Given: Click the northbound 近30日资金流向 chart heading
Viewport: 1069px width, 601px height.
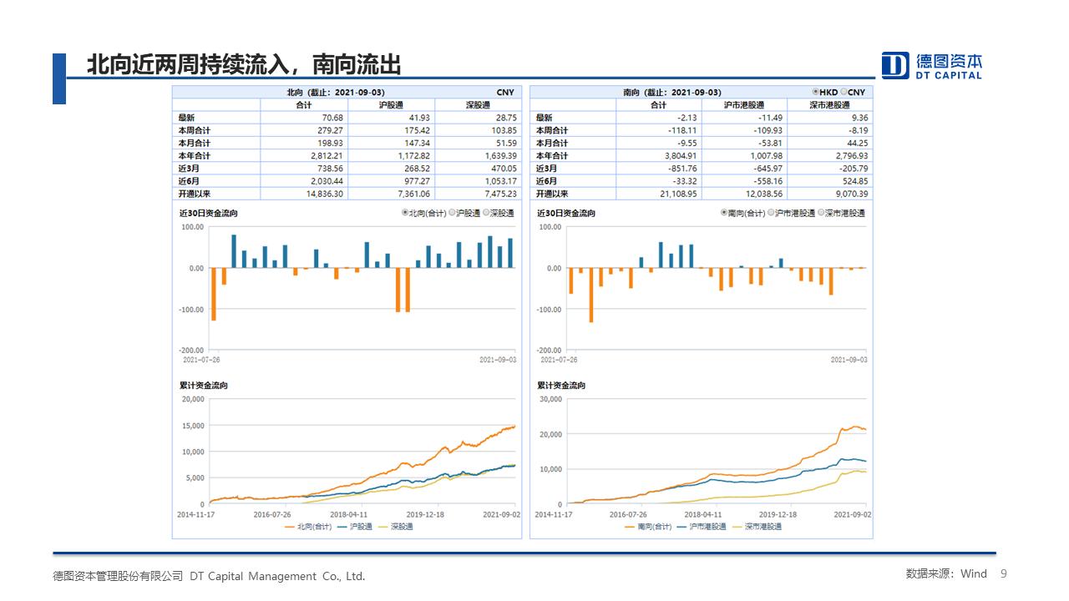Looking at the screenshot, I should (x=207, y=213).
